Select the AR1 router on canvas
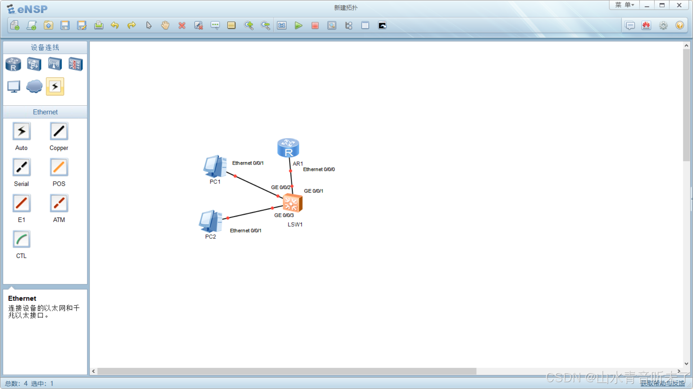This screenshot has height=389, width=693. [288, 148]
